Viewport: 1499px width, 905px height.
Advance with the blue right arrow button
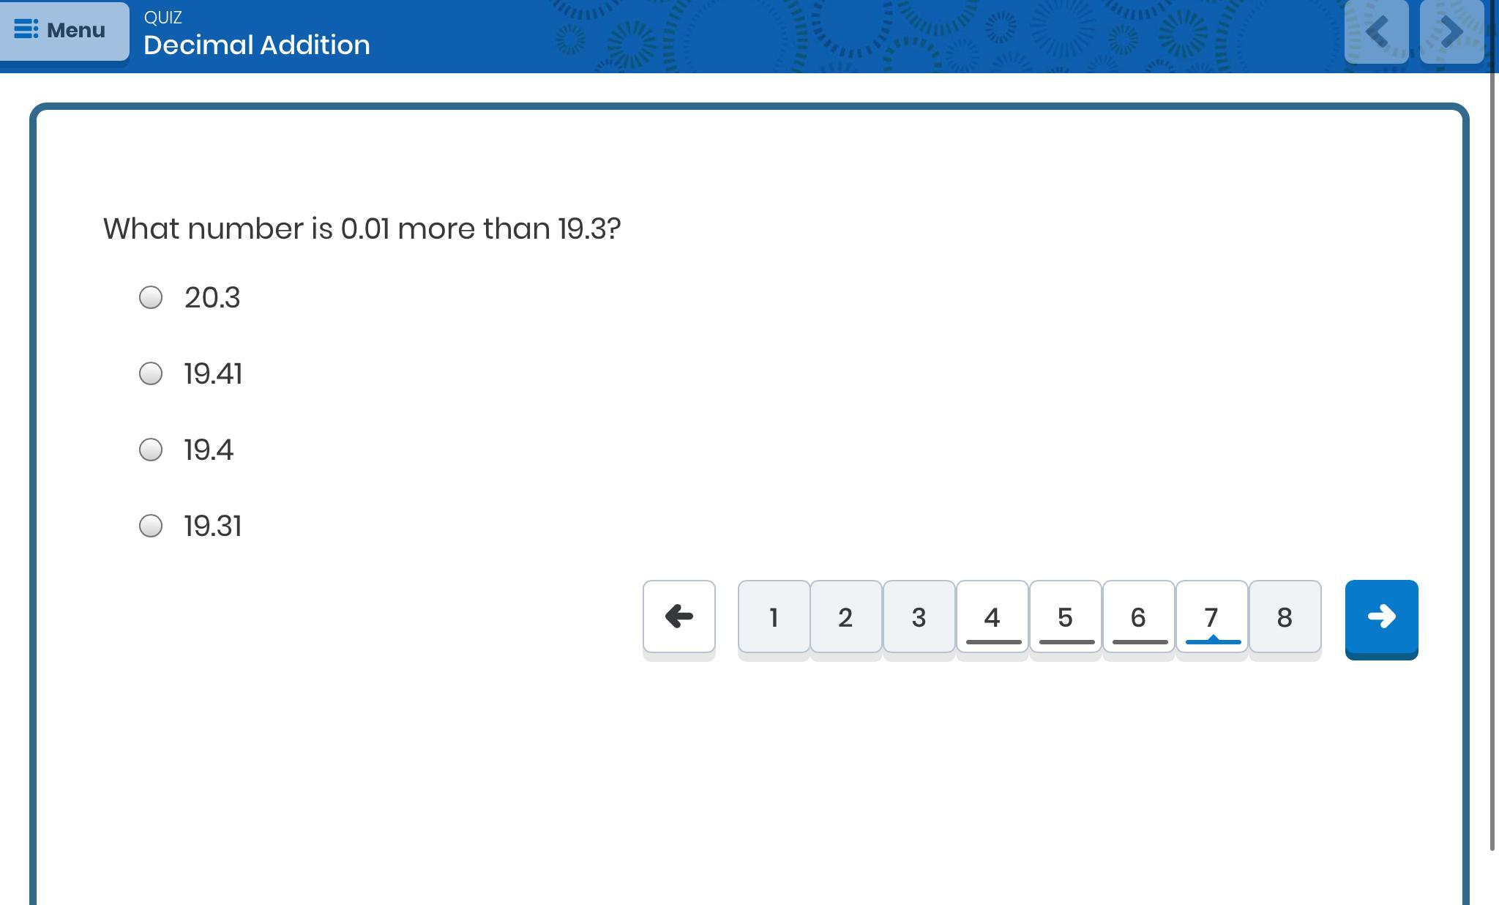(1381, 617)
